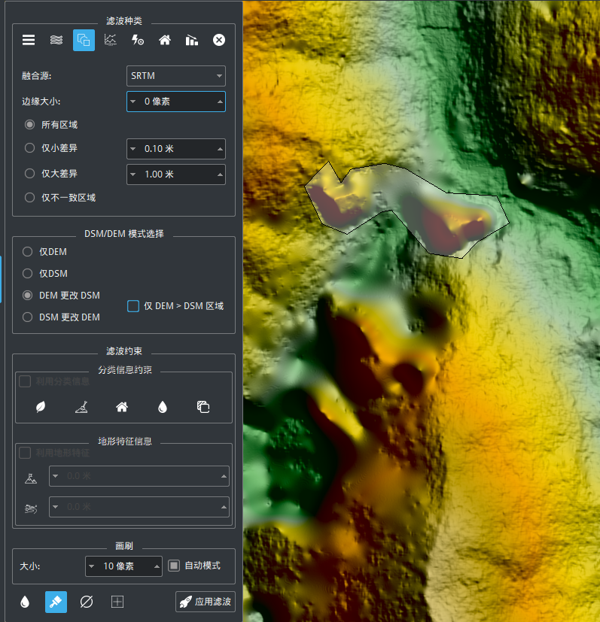Click the building classification house icon

pyautogui.click(x=122, y=407)
